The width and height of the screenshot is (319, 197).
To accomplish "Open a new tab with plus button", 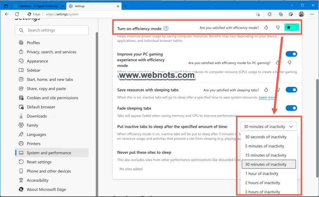I will pyautogui.click(x=126, y=6).
